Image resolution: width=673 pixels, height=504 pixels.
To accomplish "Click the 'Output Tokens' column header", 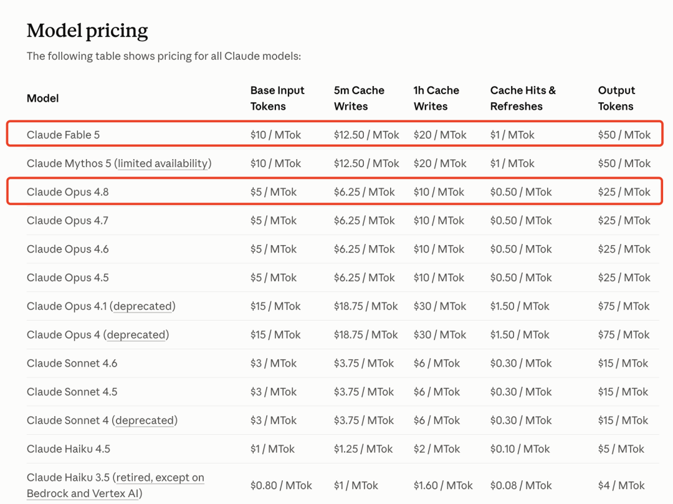I will click(x=616, y=99).
